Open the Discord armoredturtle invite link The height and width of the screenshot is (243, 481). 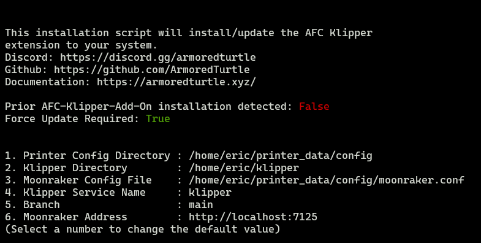pos(158,58)
